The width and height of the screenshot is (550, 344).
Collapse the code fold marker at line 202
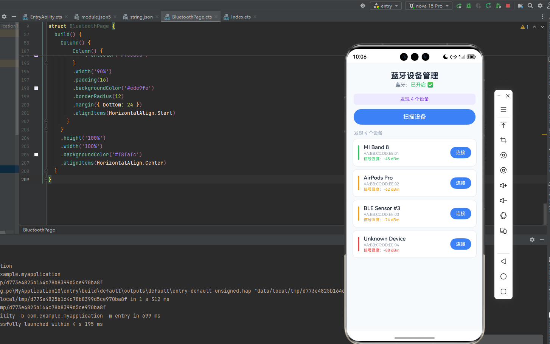(46, 121)
